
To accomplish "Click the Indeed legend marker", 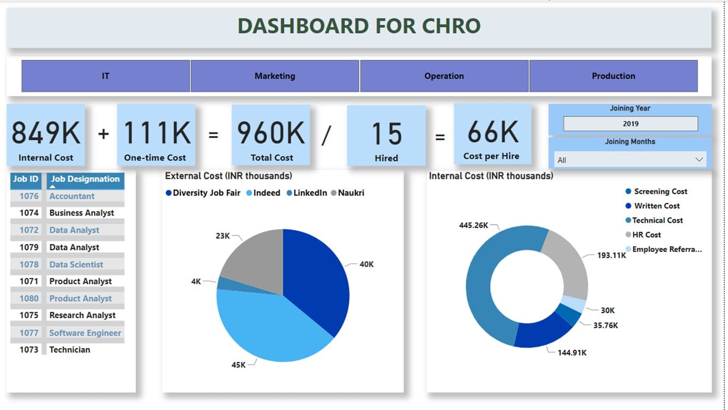I will click(x=249, y=193).
